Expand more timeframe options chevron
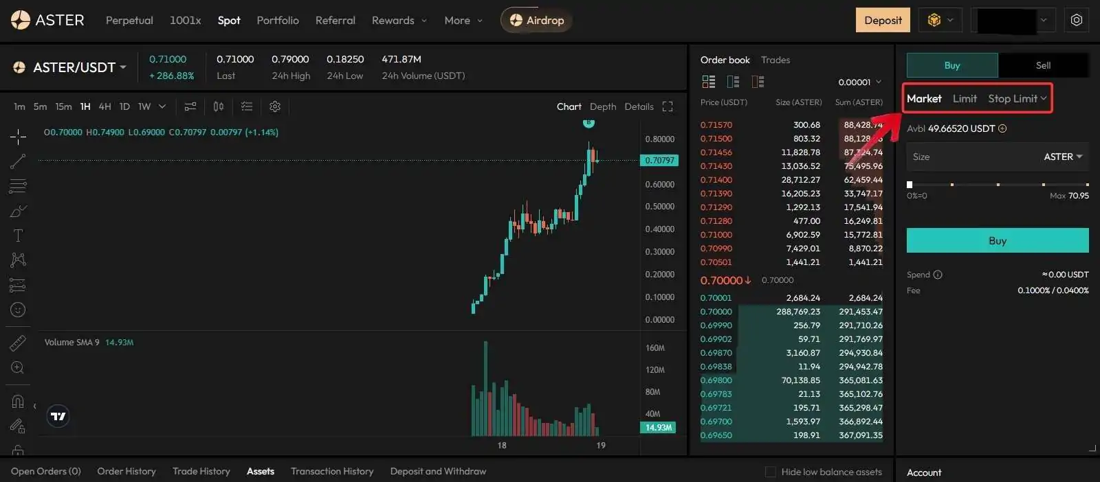 click(162, 106)
